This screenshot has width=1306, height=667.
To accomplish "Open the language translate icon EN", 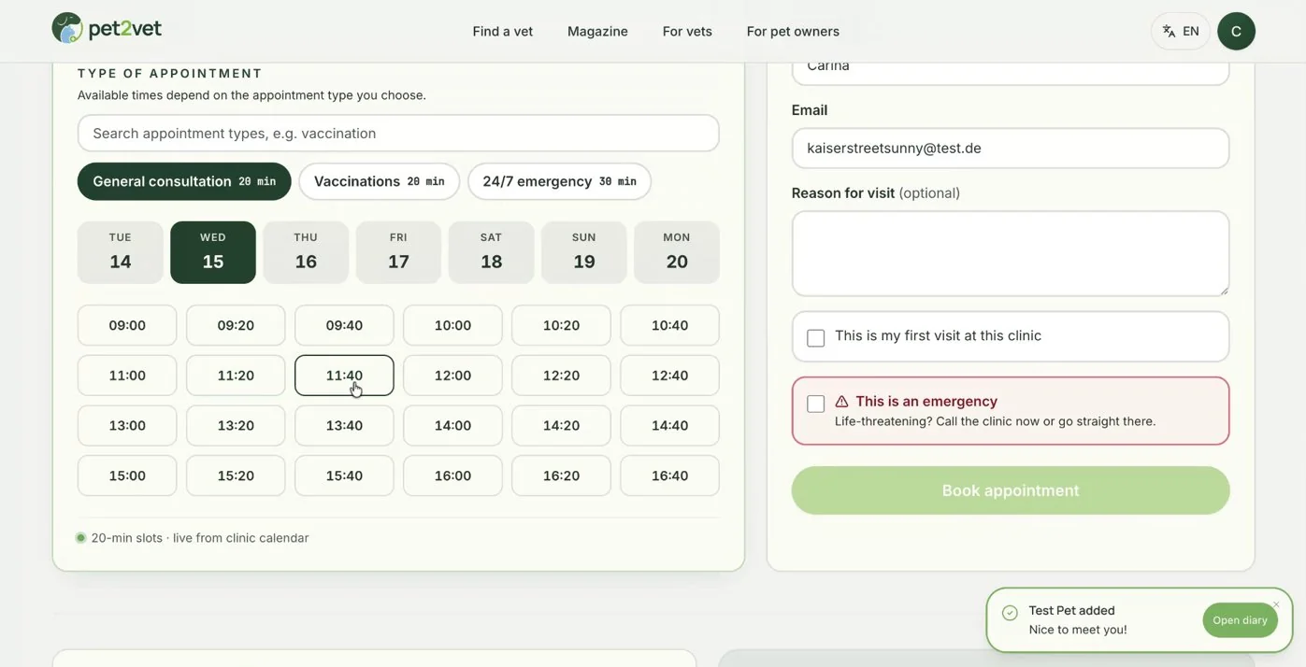I will [x=1180, y=31].
